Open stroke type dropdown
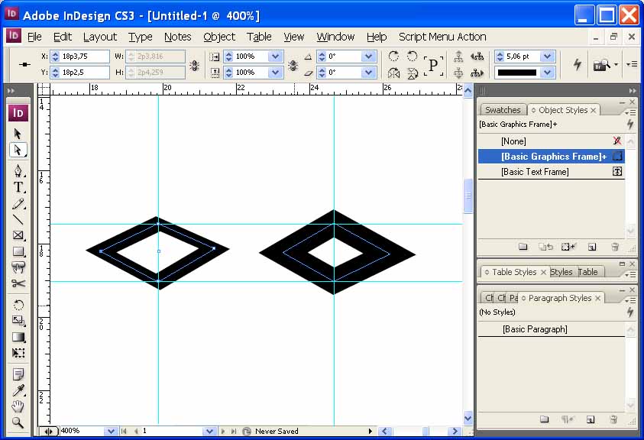The image size is (644, 440). (547, 73)
